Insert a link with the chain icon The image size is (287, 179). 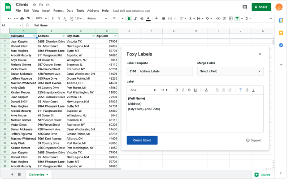218,18
